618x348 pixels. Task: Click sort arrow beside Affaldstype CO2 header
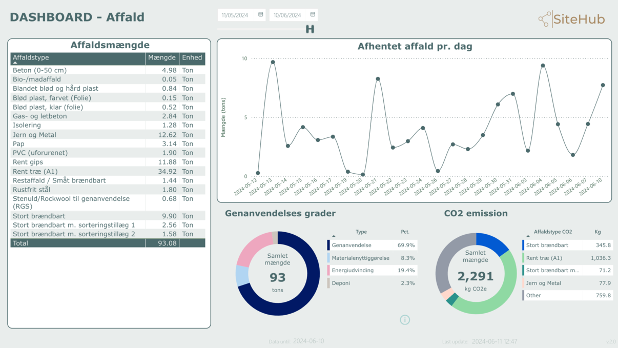[528, 236]
